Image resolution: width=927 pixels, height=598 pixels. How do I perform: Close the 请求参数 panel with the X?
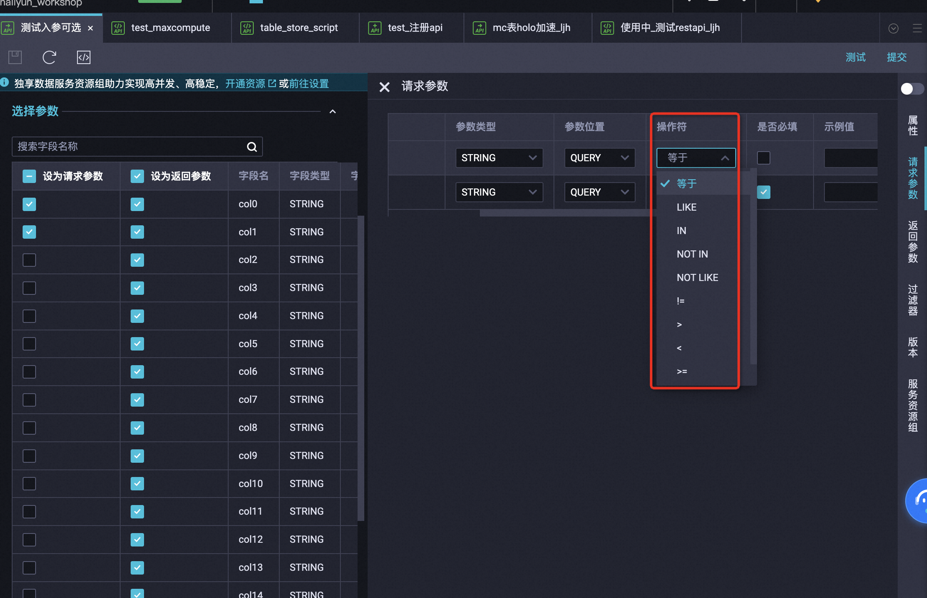[384, 87]
